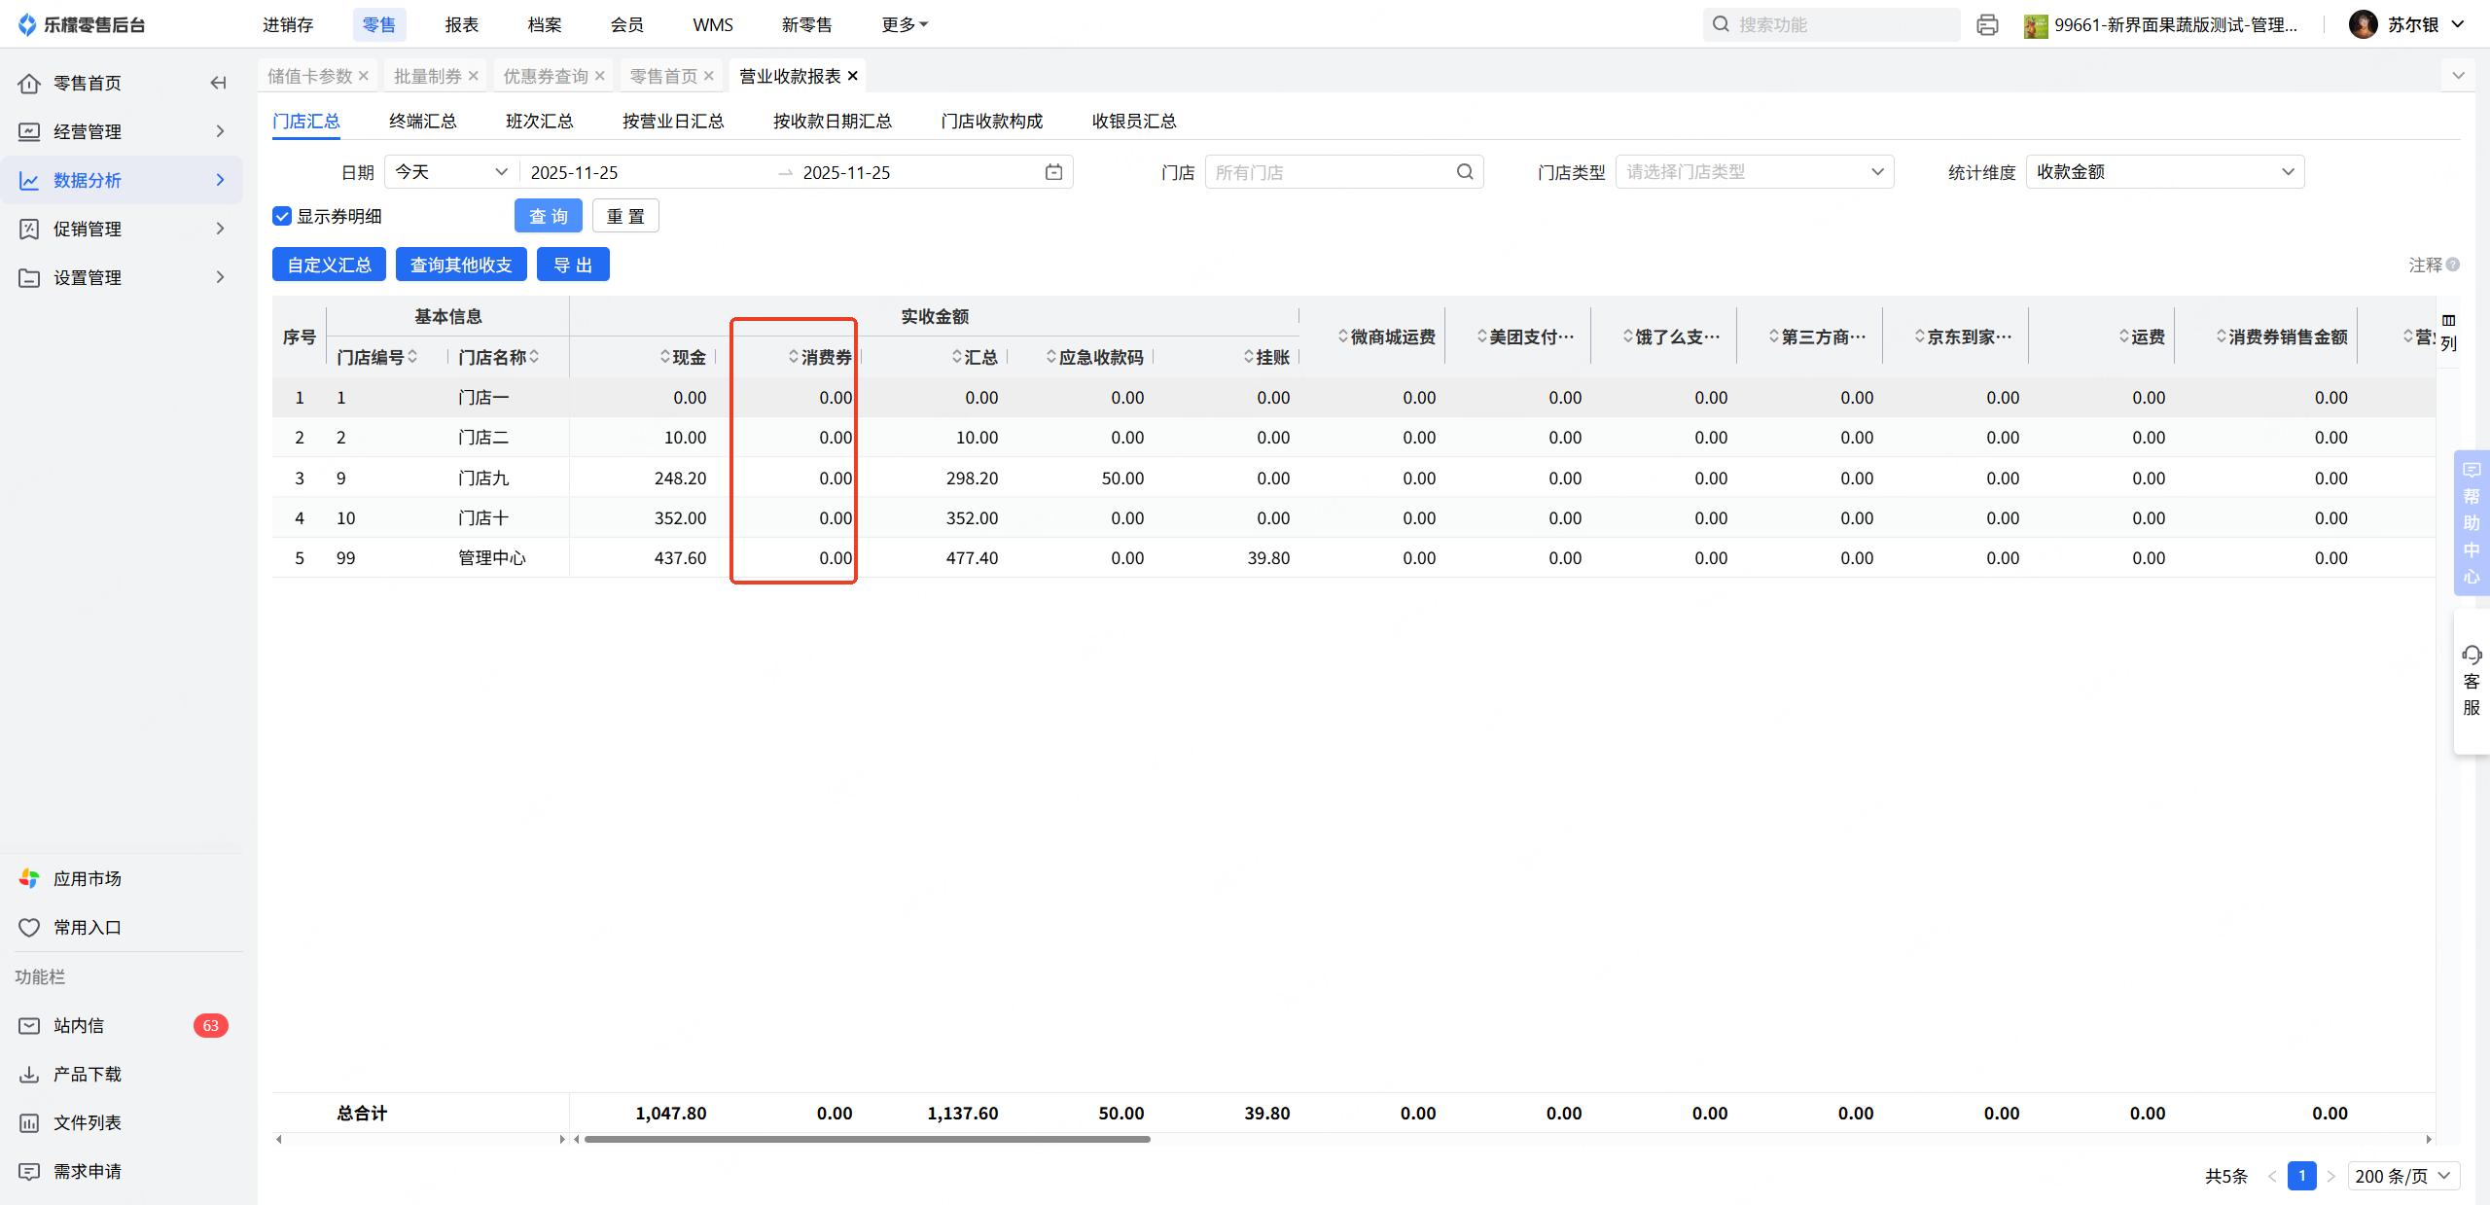Click the printer icon in top bar
The height and width of the screenshot is (1205, 2490).
(x=1987, y=25)
